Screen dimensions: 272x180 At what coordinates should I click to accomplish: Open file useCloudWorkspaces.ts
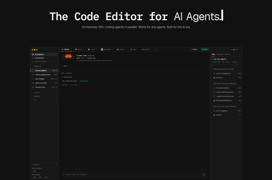click(x=227, y=92)
